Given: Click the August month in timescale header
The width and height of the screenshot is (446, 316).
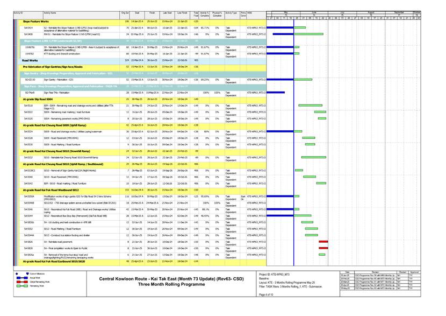Looking at the screenshot, I should point(370,10).
